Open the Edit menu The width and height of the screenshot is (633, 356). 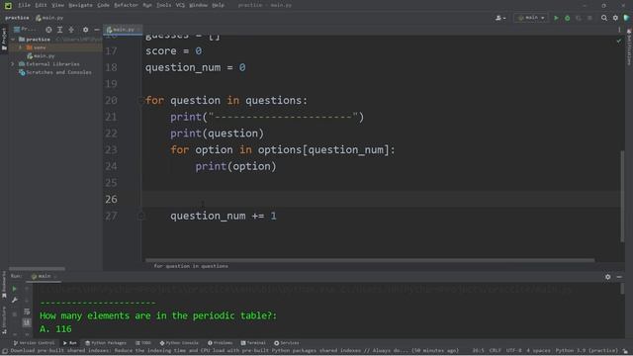tap(41, 5)
